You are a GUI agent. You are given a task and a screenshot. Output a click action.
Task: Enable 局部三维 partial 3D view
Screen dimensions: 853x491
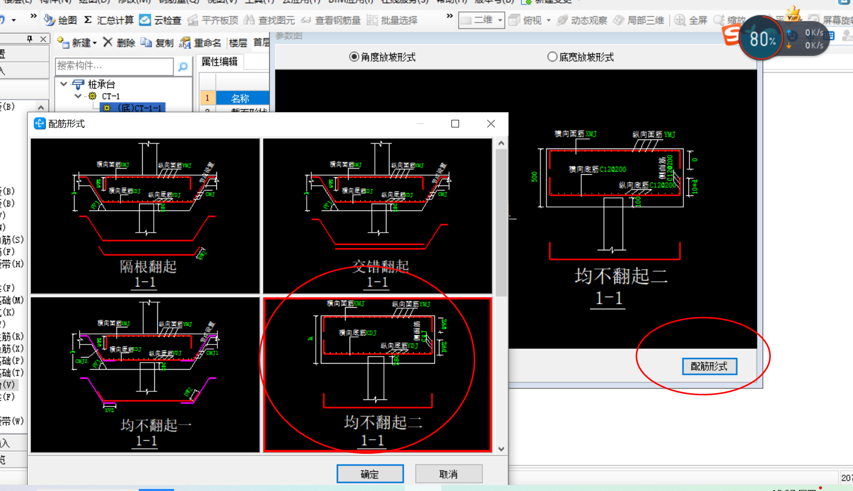[x=639, y=20]
